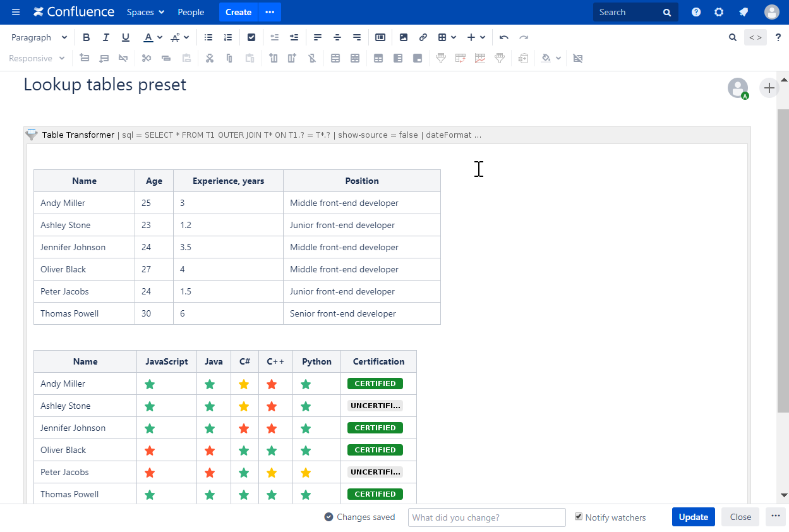This screenshot has width=789, height=532.
Task: Click the Update button
Action: 693,517
